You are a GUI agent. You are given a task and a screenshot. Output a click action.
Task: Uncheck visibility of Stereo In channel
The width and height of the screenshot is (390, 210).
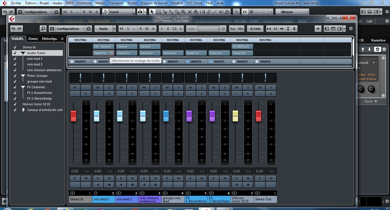coord(15,47)
